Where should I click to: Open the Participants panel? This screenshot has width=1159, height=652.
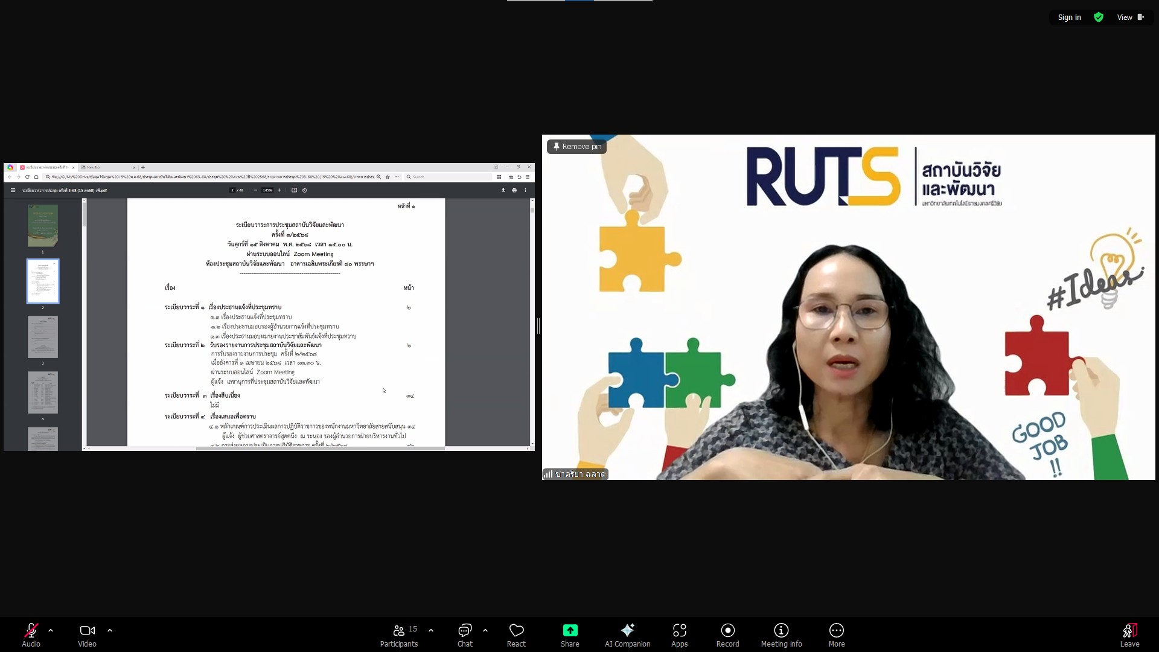point(399,634)
